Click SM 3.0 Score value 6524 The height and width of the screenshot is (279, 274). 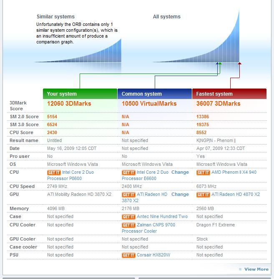coord(52,124)
